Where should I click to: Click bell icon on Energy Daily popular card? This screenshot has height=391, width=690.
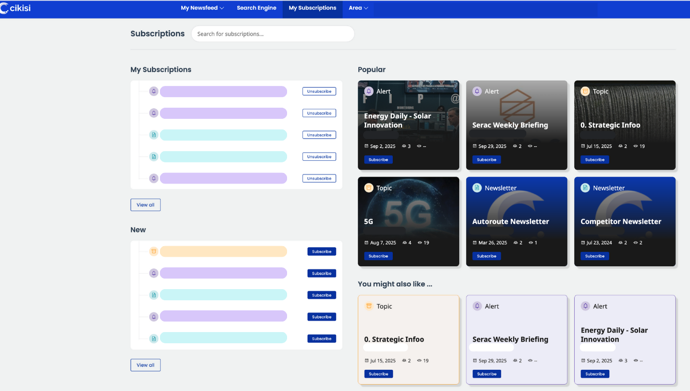coord(369,91)
